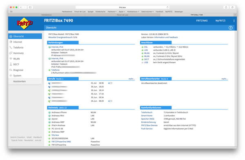
Task: Click the call icon for 01.Jul. 18:36
Action: pos(49,83)
